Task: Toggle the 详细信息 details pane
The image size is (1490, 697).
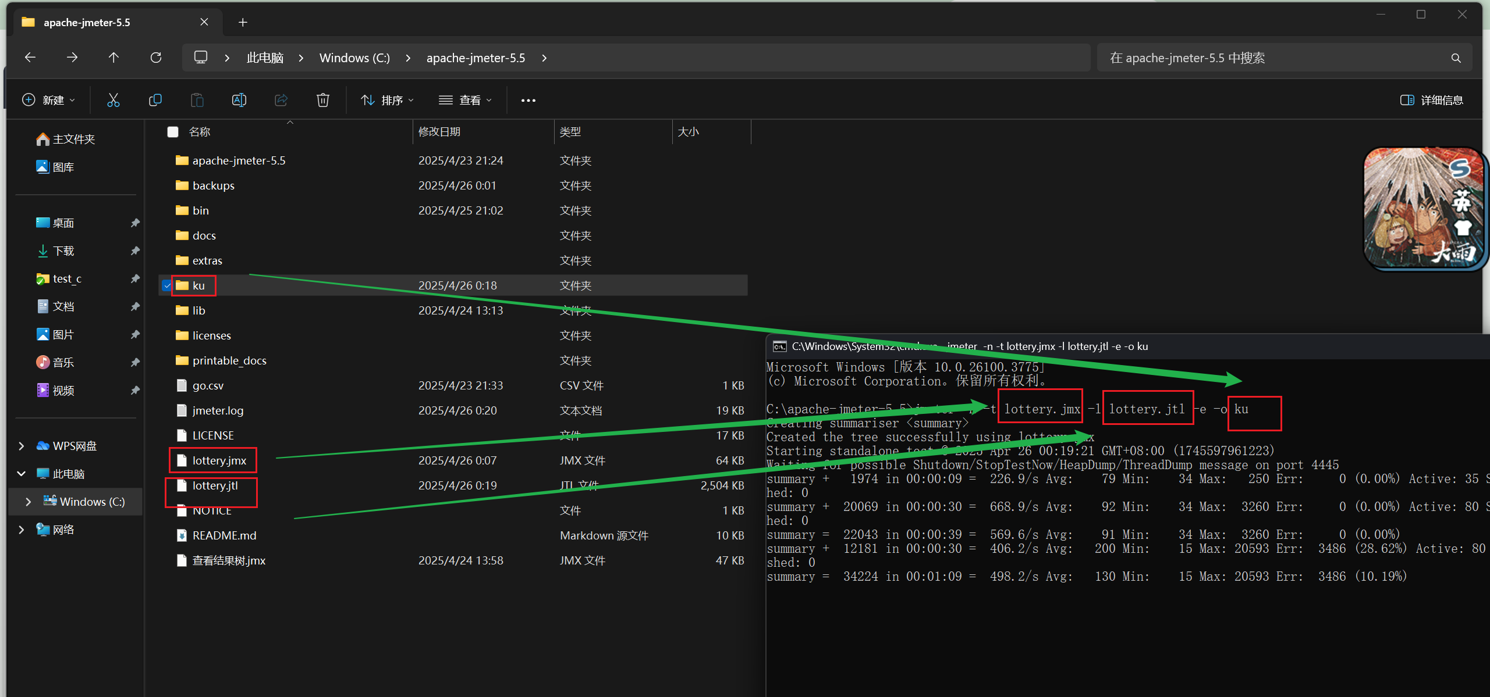Action: click(x=1432, y=100)
